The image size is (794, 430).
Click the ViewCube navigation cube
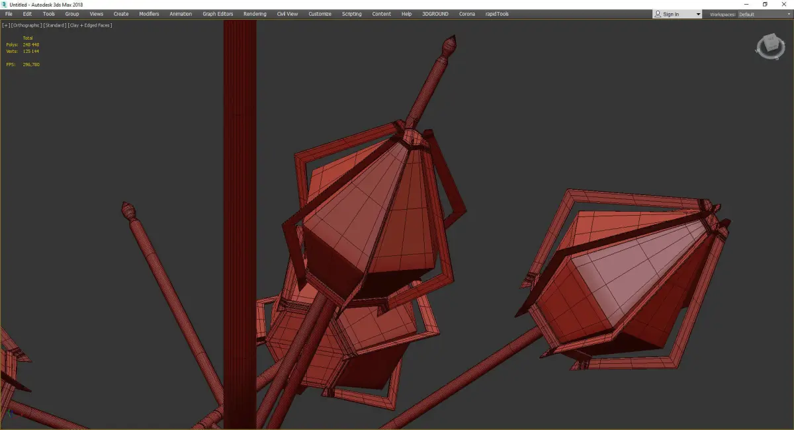pyautogui.click(x=770, y=46)
